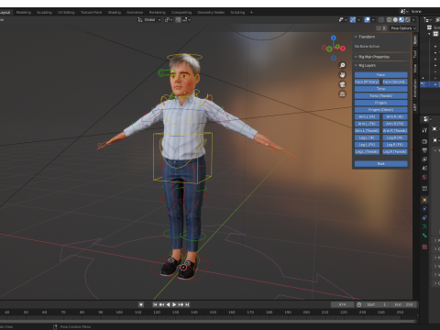Toggle the Face rig layer
440x330 pixels.
pos(381,75)
